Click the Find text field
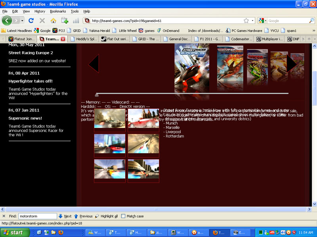This screenshot has width=317, height=237. (38, 216)
